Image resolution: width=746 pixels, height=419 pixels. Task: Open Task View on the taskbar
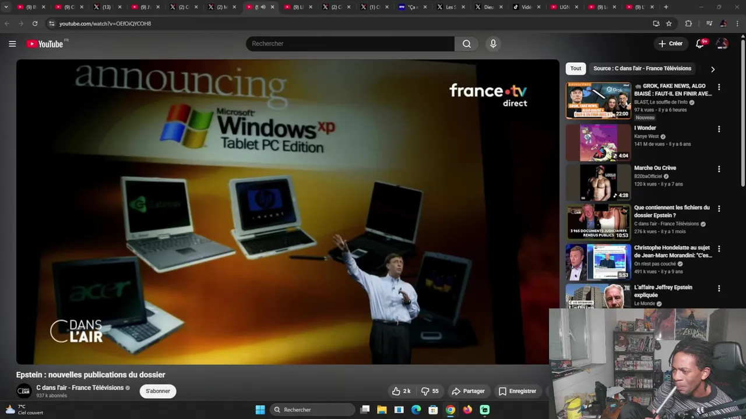coord(365,410)
